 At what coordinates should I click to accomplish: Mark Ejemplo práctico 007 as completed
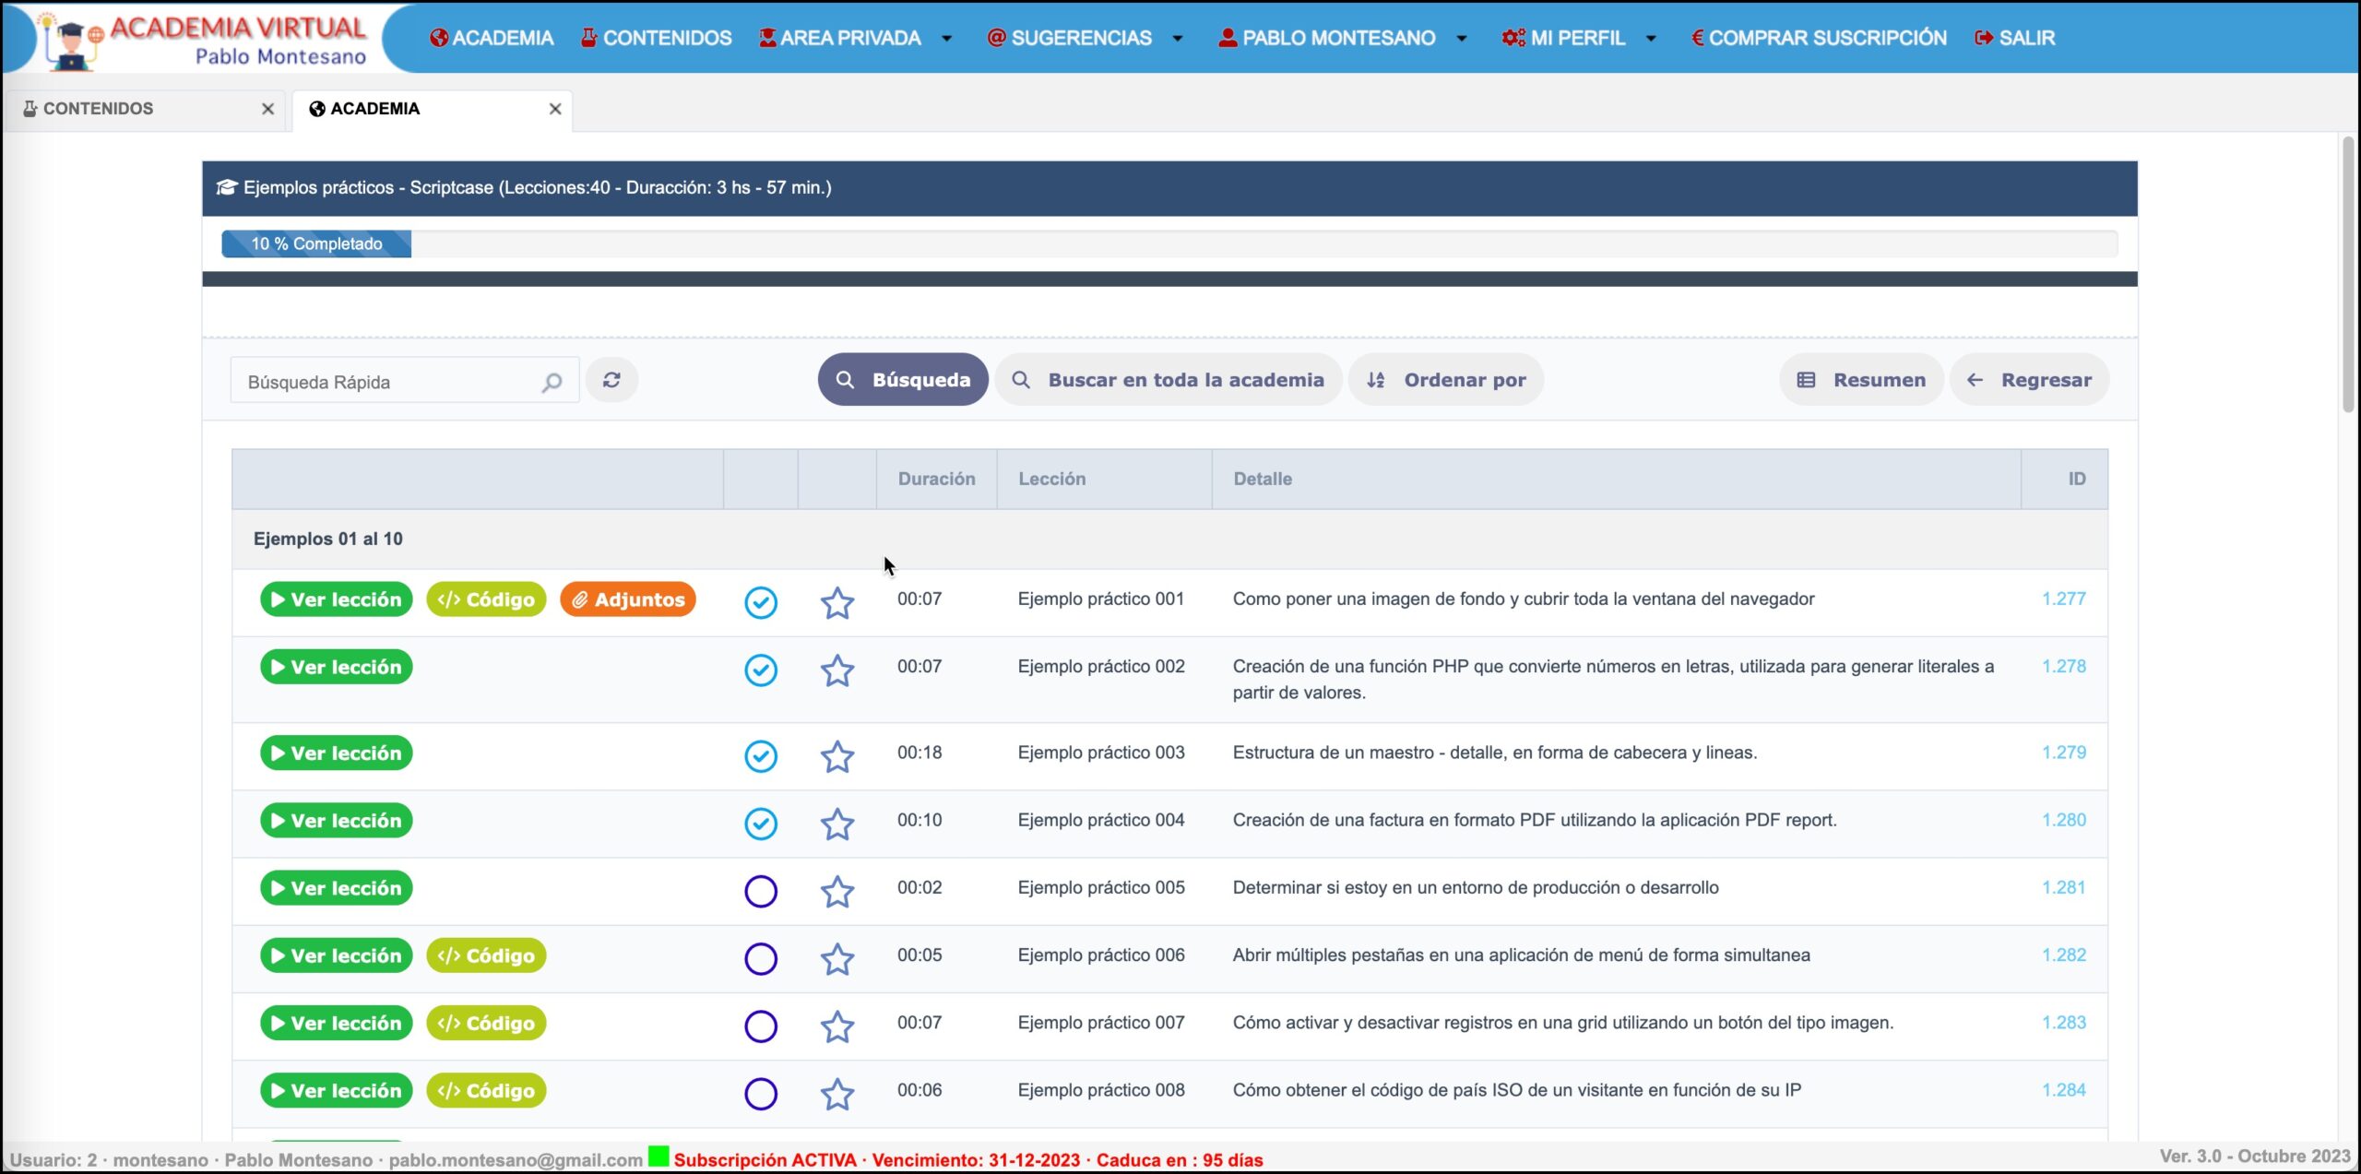pyautogui.click(x=761, y=1026)
